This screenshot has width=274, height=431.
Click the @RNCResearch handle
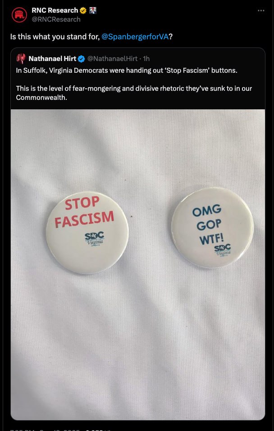tap(56, 19)
